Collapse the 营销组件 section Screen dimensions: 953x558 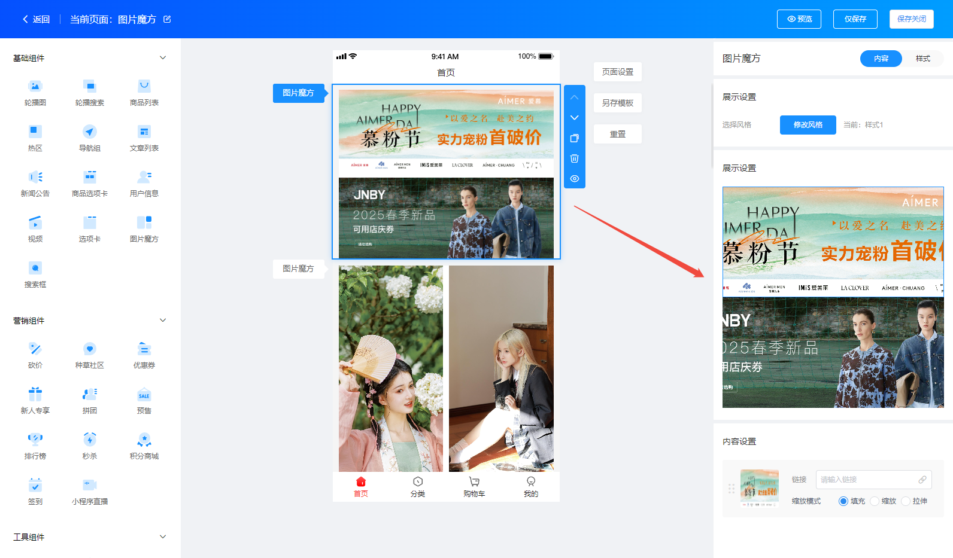pyautogui.click(x=163, y=321)
